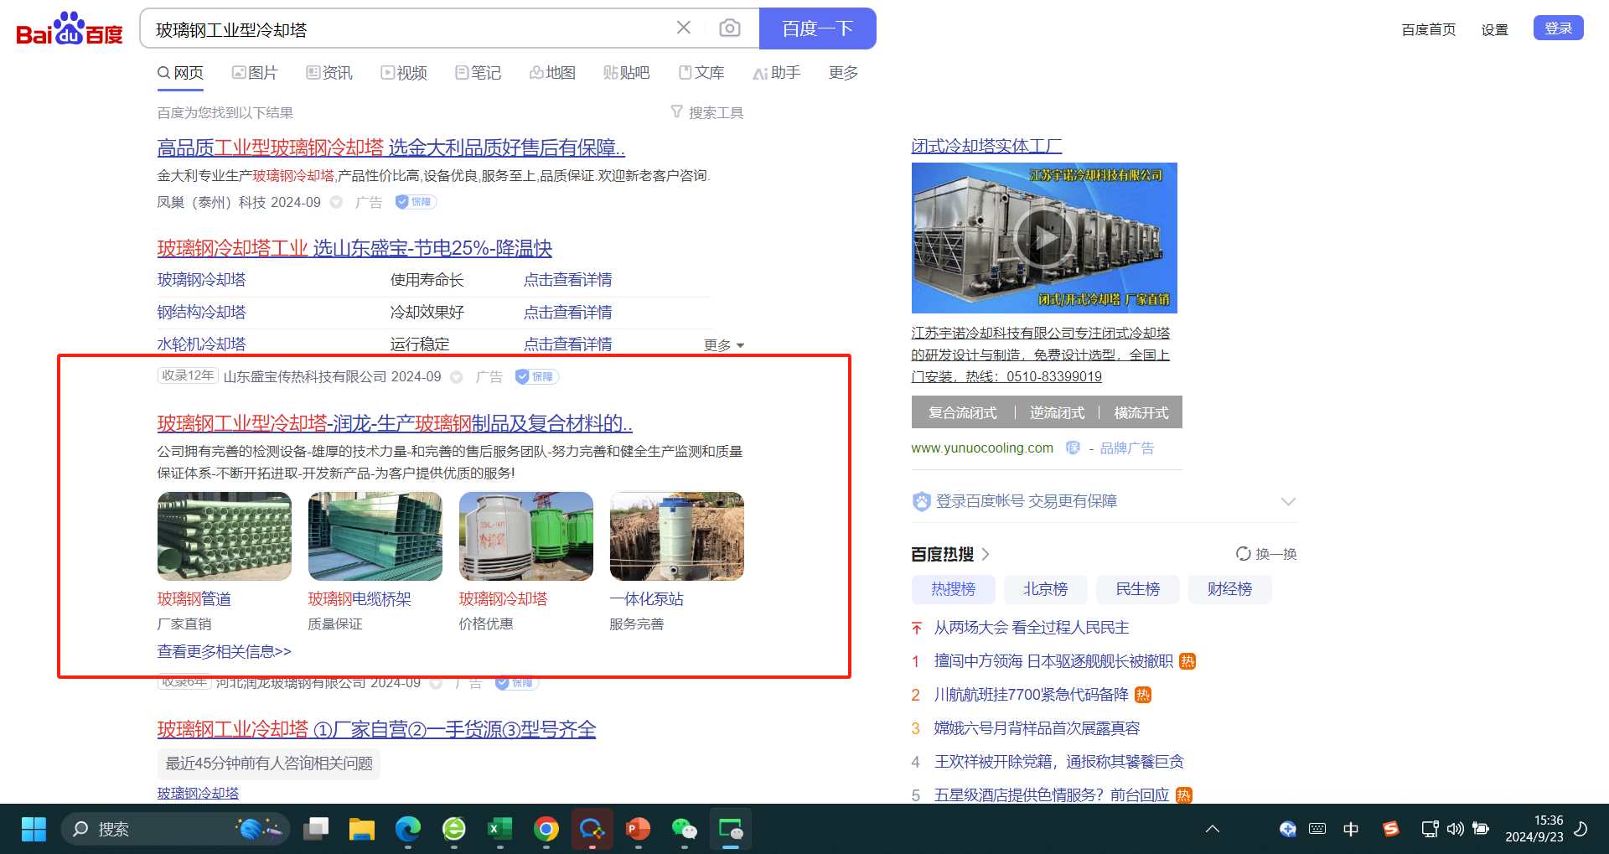Select the 北京榜 hot list tab
This screenshot has width=1609, height=854.
coord(1045,589)
